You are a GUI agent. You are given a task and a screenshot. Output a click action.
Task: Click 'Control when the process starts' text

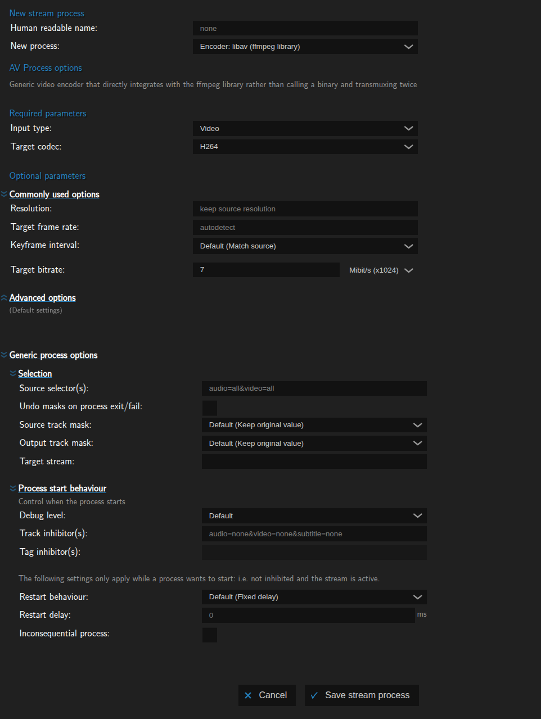(x=72, y=502)
